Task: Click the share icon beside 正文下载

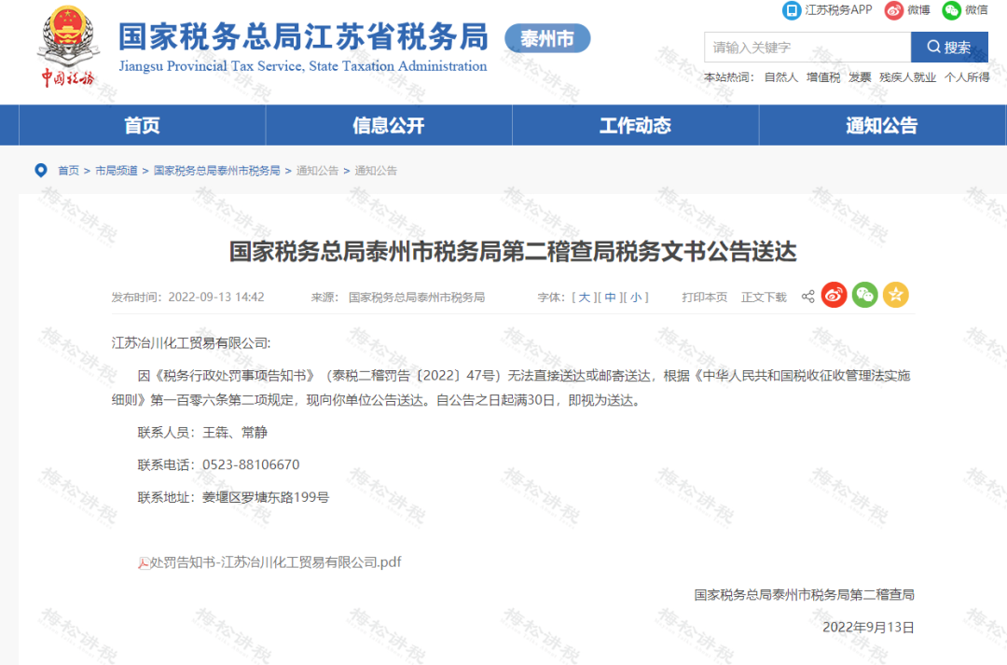Action: pyautogui.click(x=807, y=297)
